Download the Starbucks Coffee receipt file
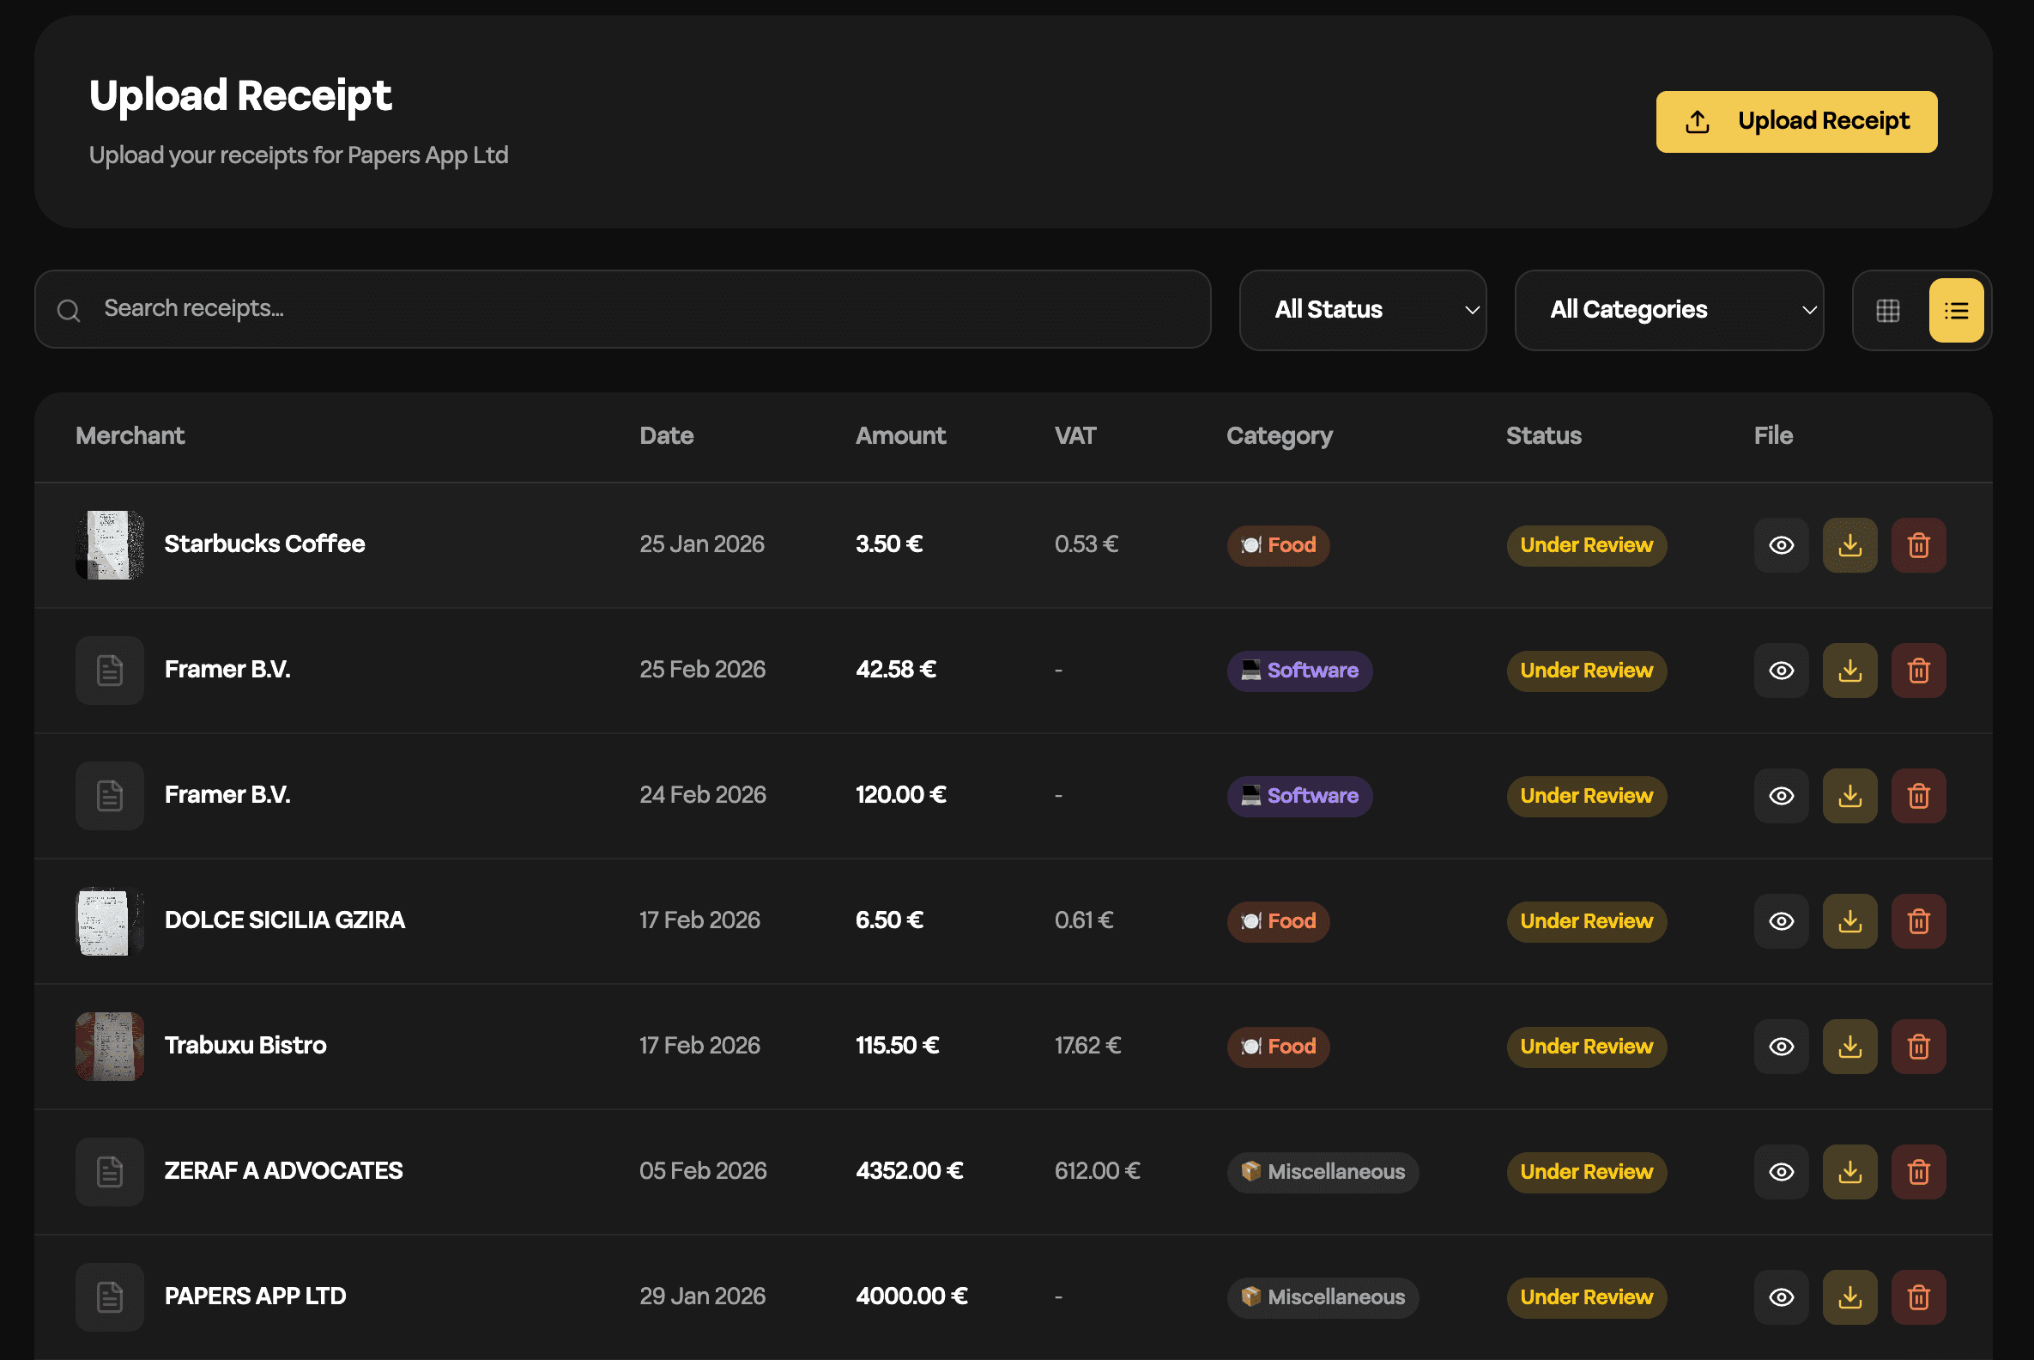 coord(1849,544)
